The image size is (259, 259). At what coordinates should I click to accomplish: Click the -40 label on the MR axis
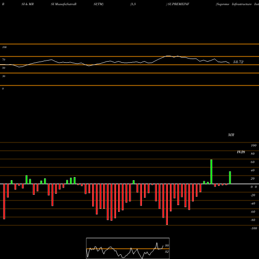(x=253, y=204)
